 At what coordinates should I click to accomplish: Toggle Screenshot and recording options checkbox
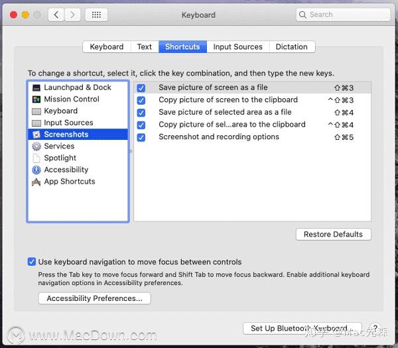tap(141, 137)
